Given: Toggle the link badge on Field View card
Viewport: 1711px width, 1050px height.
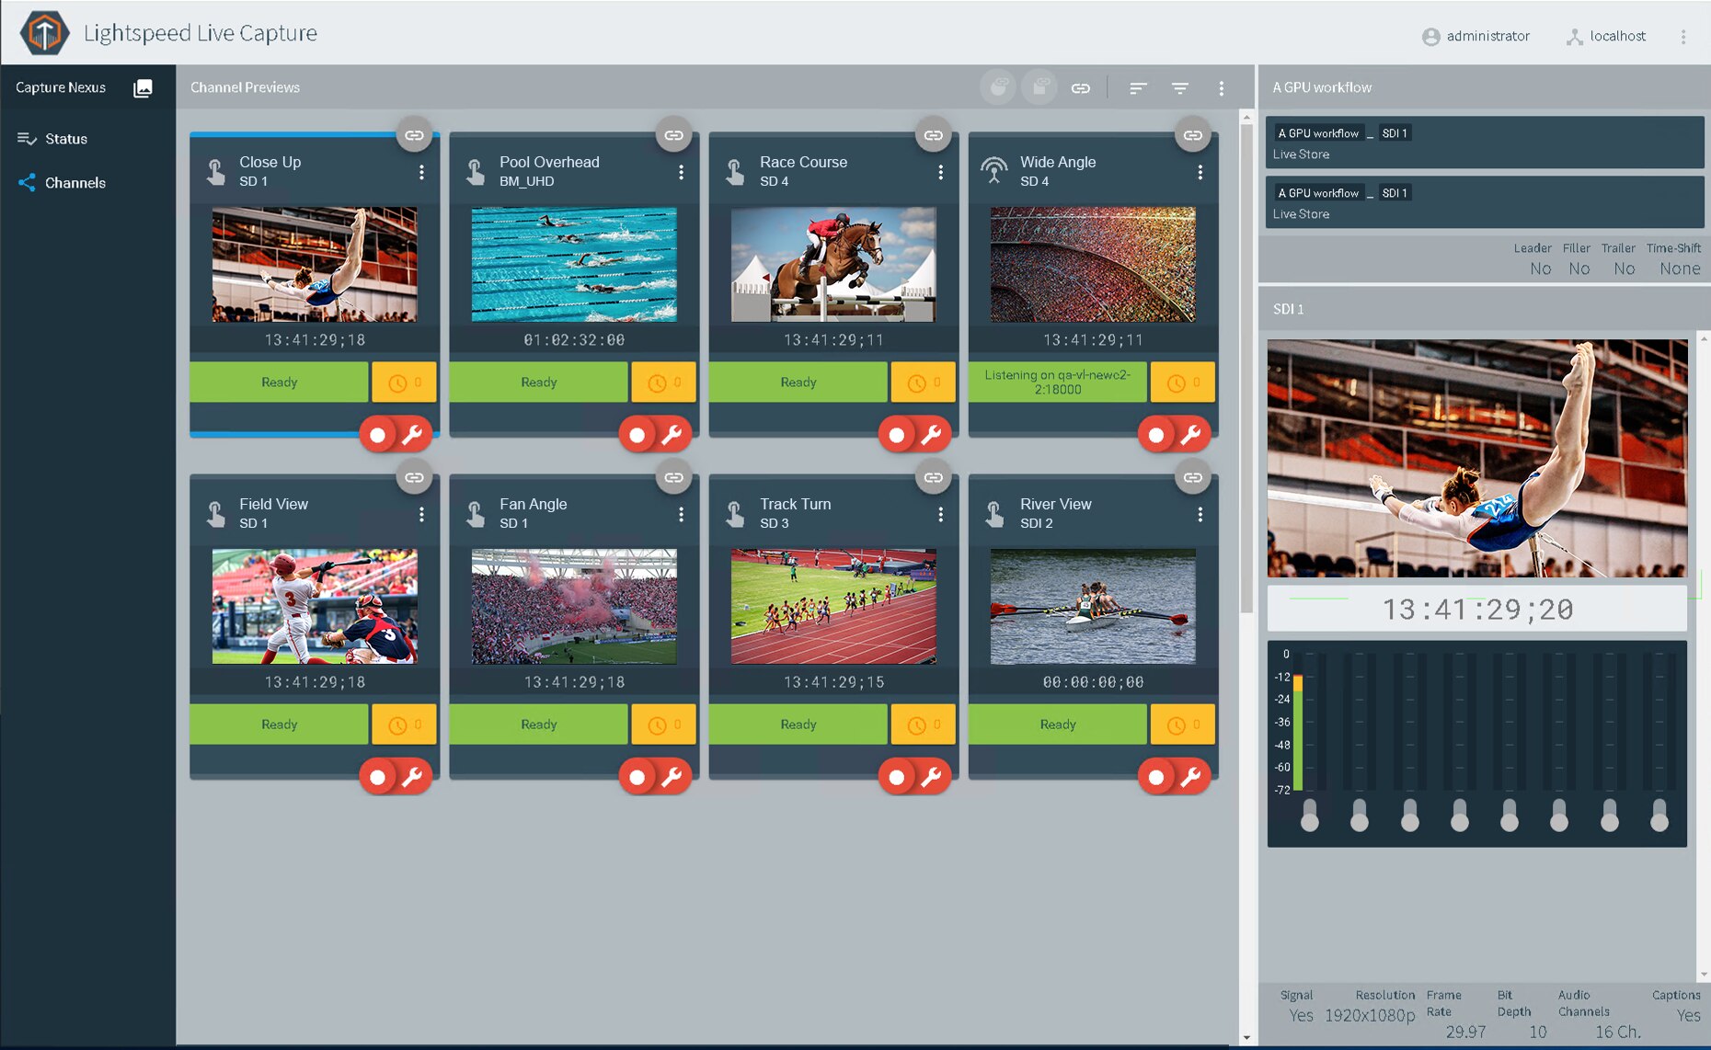Looking at the screenshot, I should coord(414,477).
